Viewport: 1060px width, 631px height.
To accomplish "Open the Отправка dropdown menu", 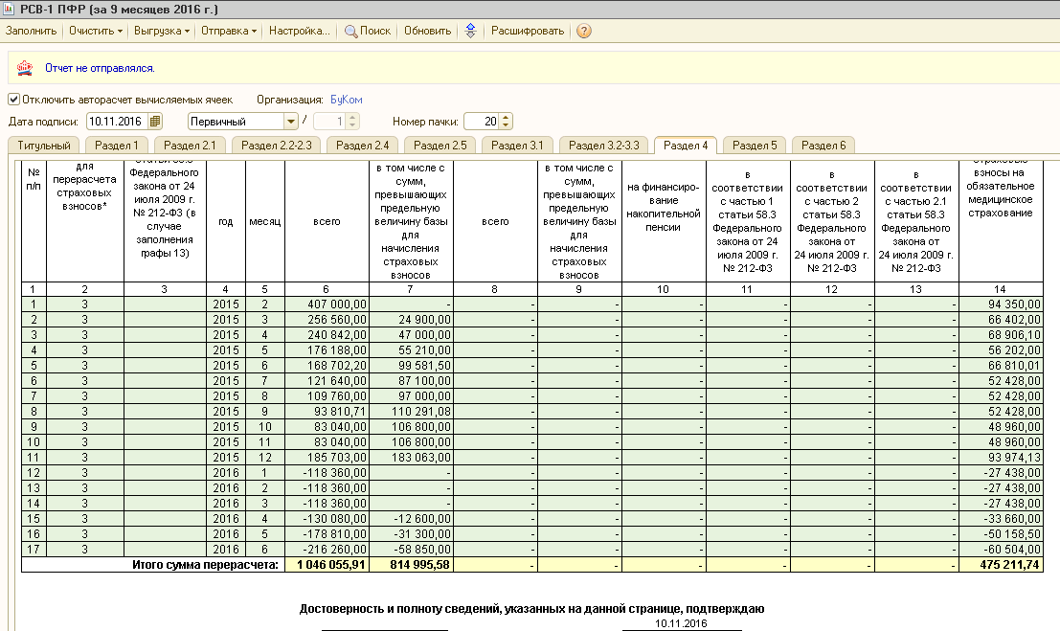I will (x=229, y=31).
